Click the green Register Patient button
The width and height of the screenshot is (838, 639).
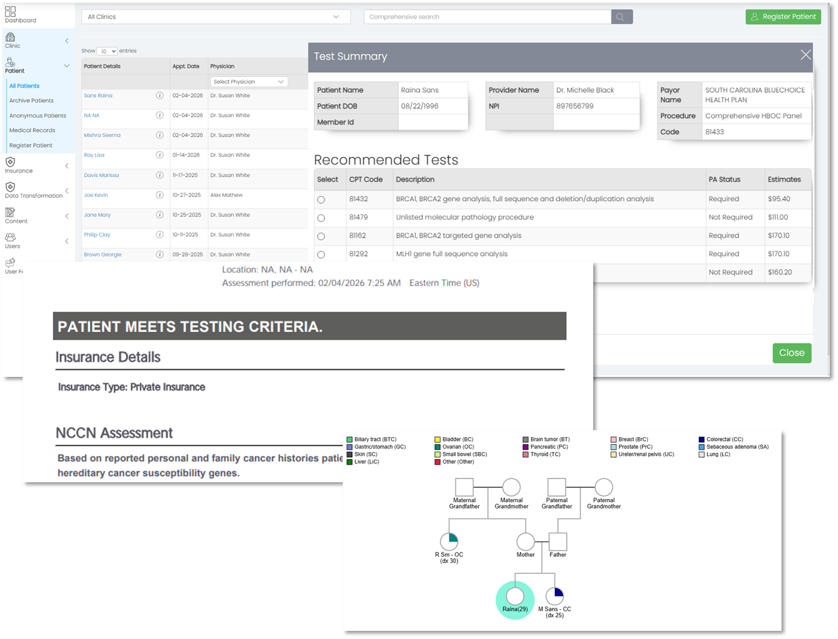click(x=783, y=17)
